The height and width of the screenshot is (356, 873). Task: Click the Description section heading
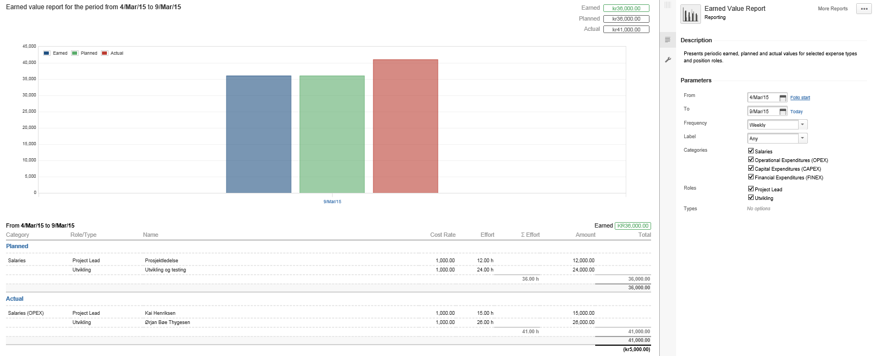(x=696, y=40)
